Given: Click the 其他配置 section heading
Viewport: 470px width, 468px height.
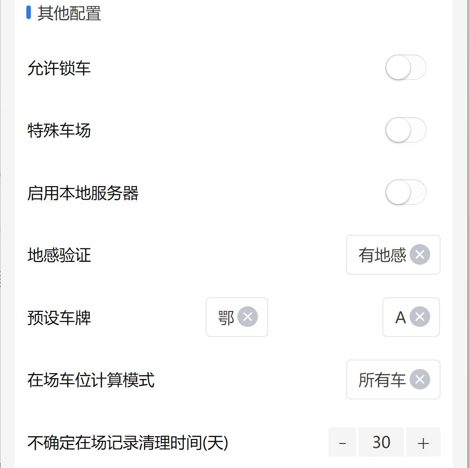Looking at the screenshot, I should (69, 13).
